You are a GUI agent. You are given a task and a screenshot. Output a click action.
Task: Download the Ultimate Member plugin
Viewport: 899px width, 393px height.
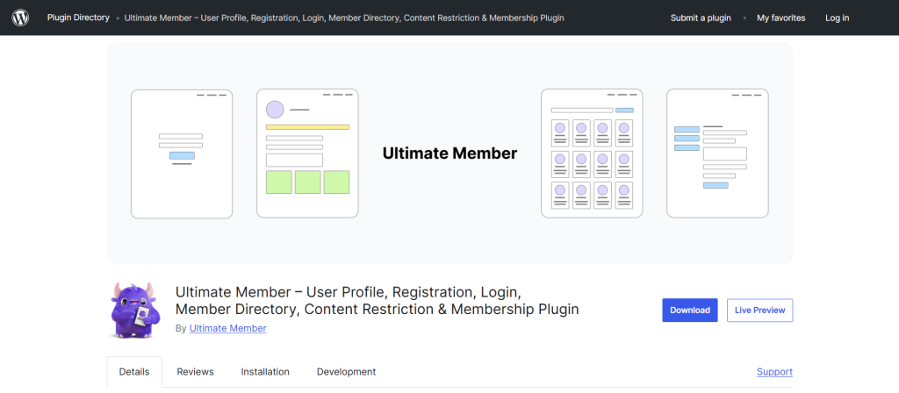690,310
